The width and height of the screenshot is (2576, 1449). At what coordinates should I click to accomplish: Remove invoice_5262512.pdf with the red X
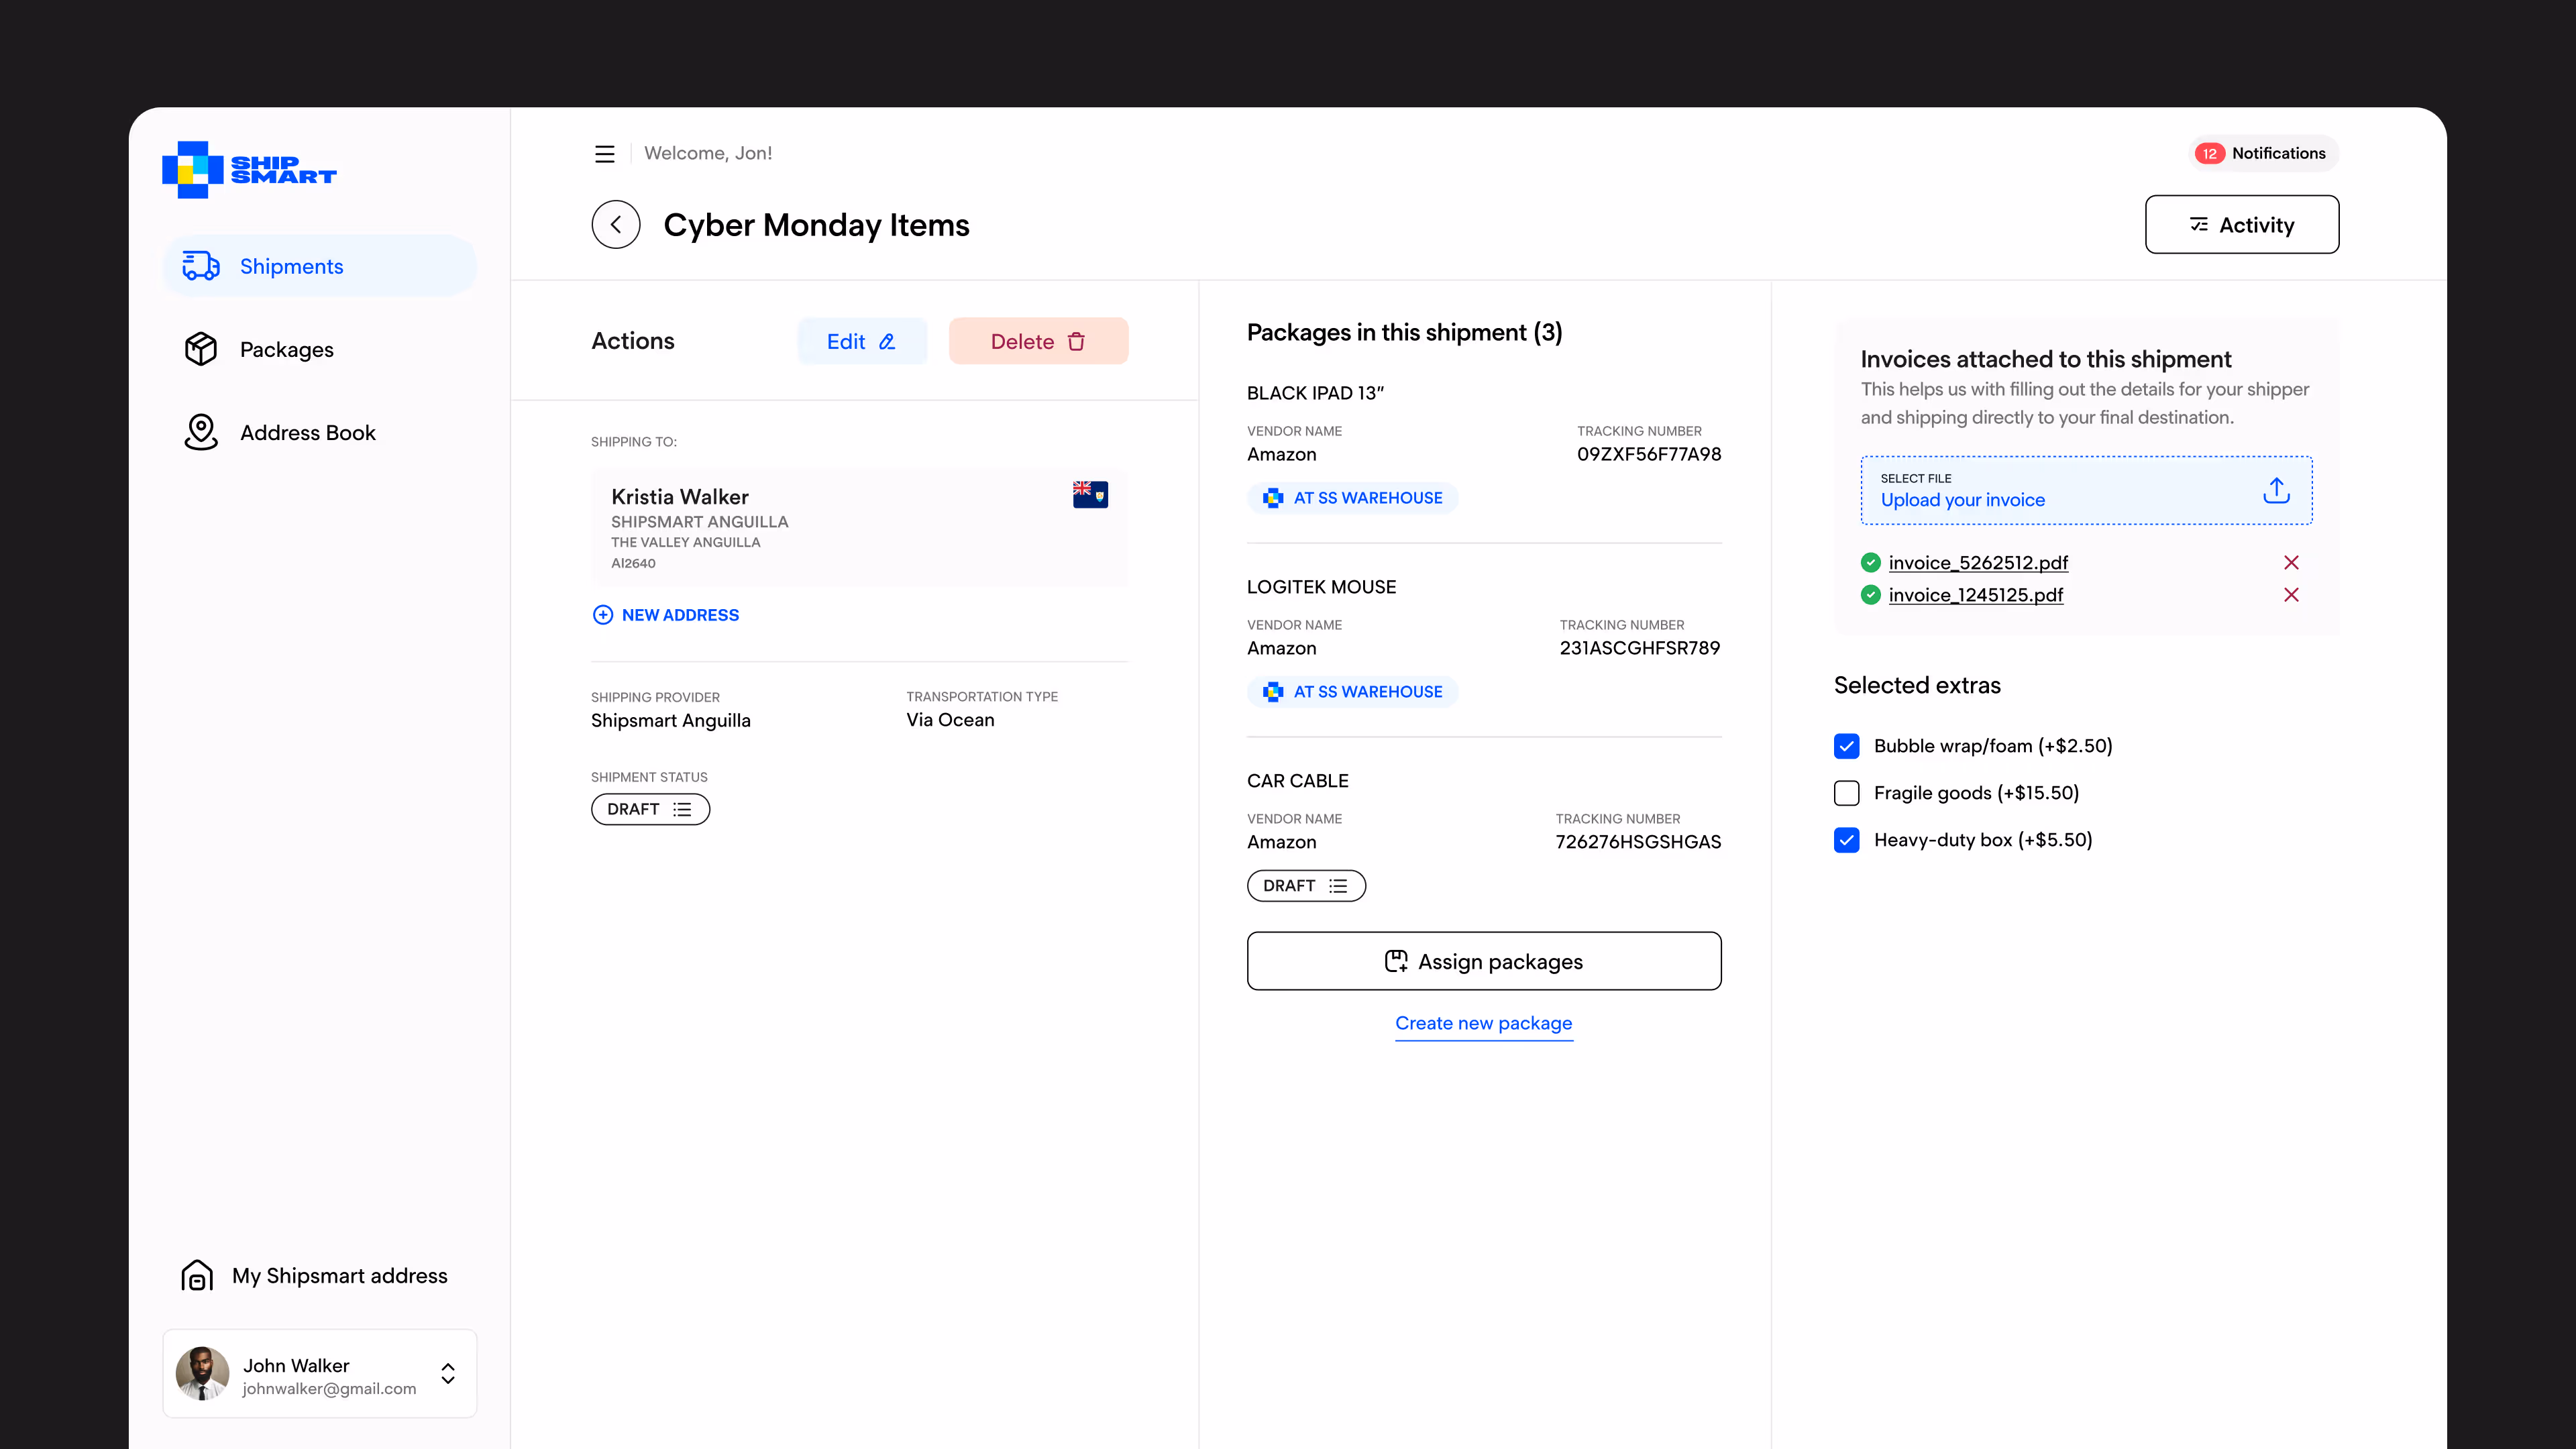2291,563
